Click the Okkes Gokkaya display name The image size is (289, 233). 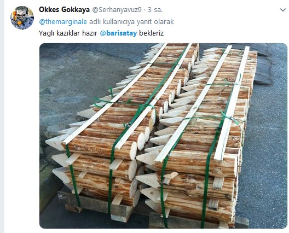64,10
